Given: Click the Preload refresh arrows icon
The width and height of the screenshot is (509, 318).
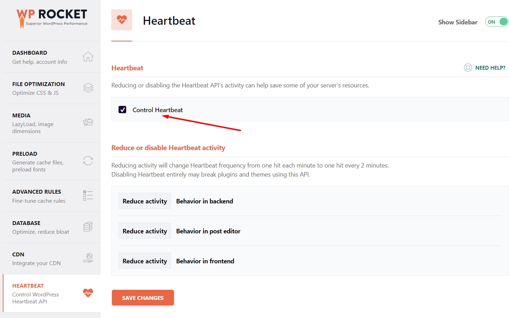Looking at the screenshot, I should click(88, 161).
